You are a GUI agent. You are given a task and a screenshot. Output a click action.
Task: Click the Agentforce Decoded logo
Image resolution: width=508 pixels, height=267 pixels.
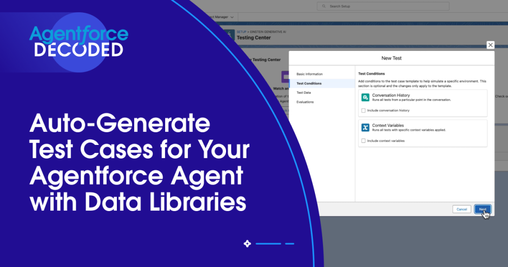coord(78,42)
